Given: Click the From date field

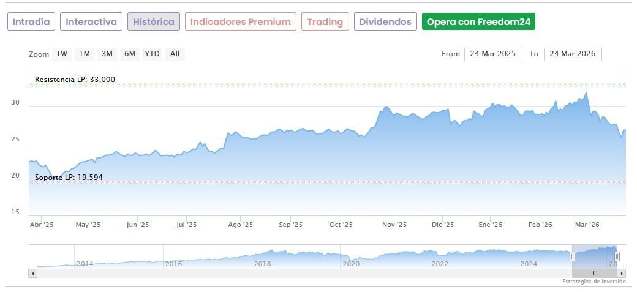Looking at the screenshot, I should click(x=492, y=54).
